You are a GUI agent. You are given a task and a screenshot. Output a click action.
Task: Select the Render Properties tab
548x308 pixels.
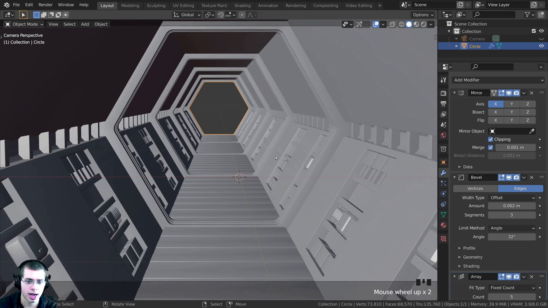(443, 93)
